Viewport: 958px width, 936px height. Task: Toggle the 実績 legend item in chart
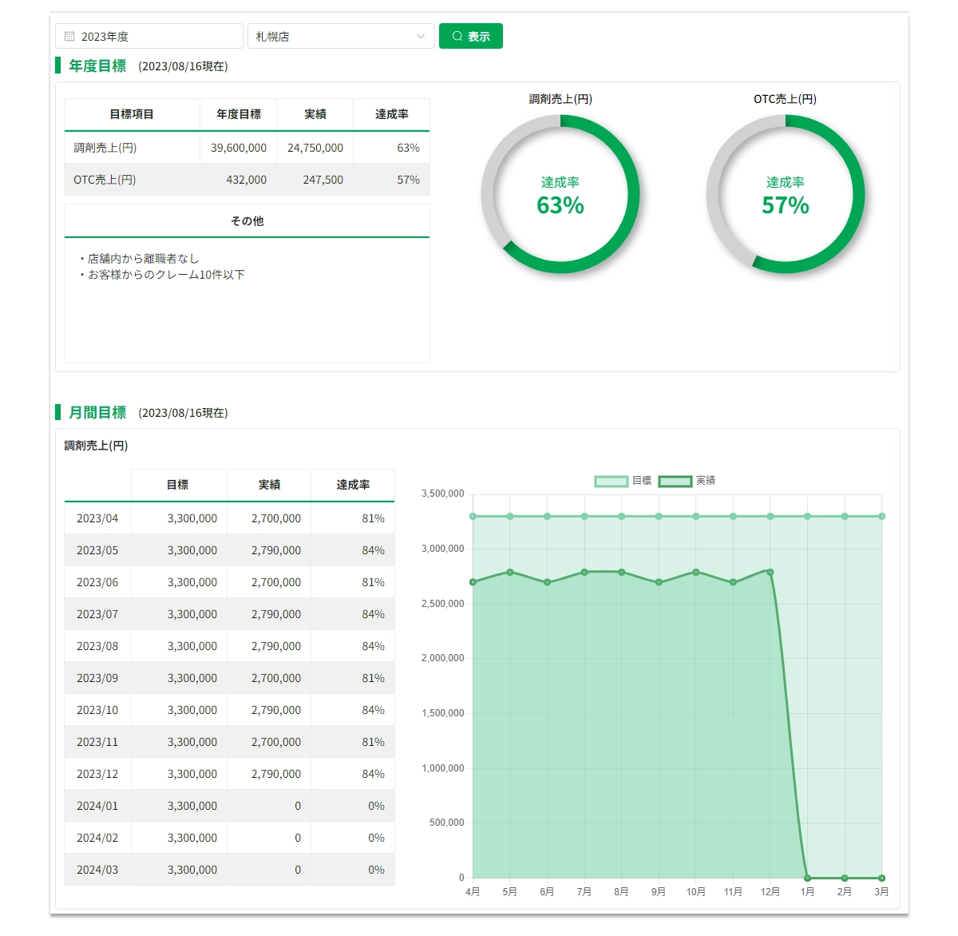687,481
